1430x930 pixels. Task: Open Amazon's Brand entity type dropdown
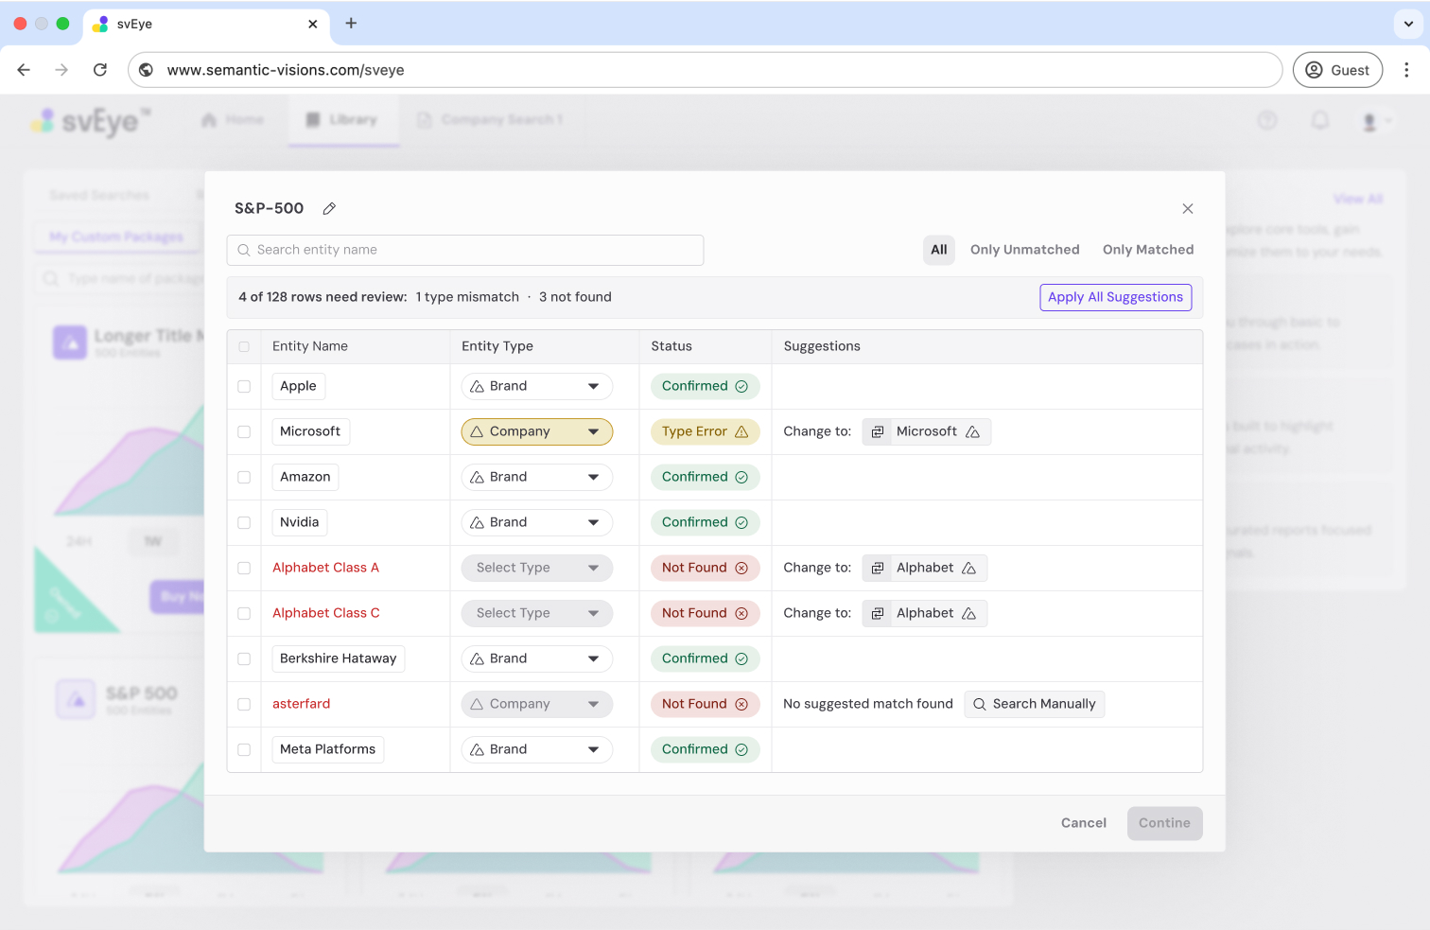(x=537, y=477)
